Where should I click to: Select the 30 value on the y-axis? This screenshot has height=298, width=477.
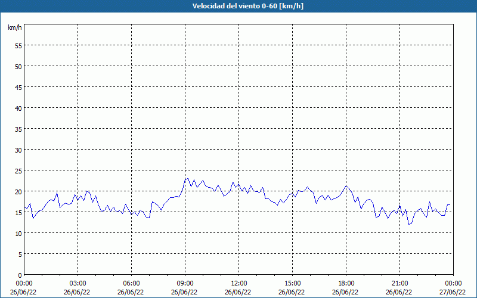click(18, 150)
